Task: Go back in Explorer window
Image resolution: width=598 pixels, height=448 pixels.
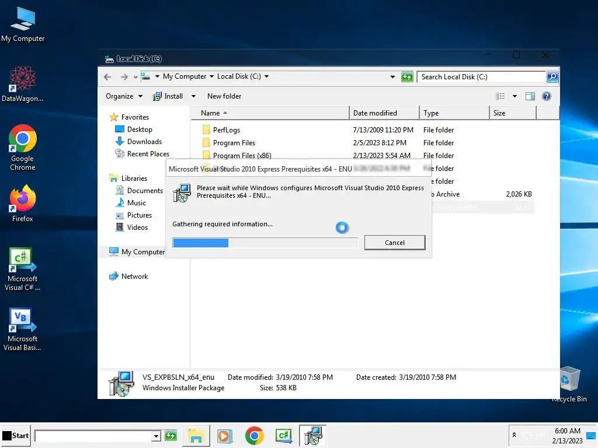Action: point(107,77)
